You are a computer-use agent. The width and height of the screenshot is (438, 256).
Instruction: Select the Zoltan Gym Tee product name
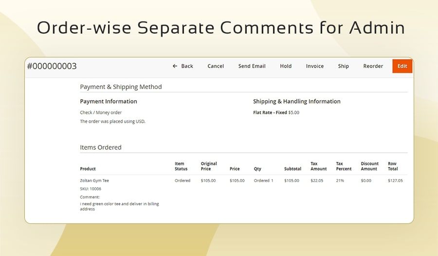(x=94, y=181)
